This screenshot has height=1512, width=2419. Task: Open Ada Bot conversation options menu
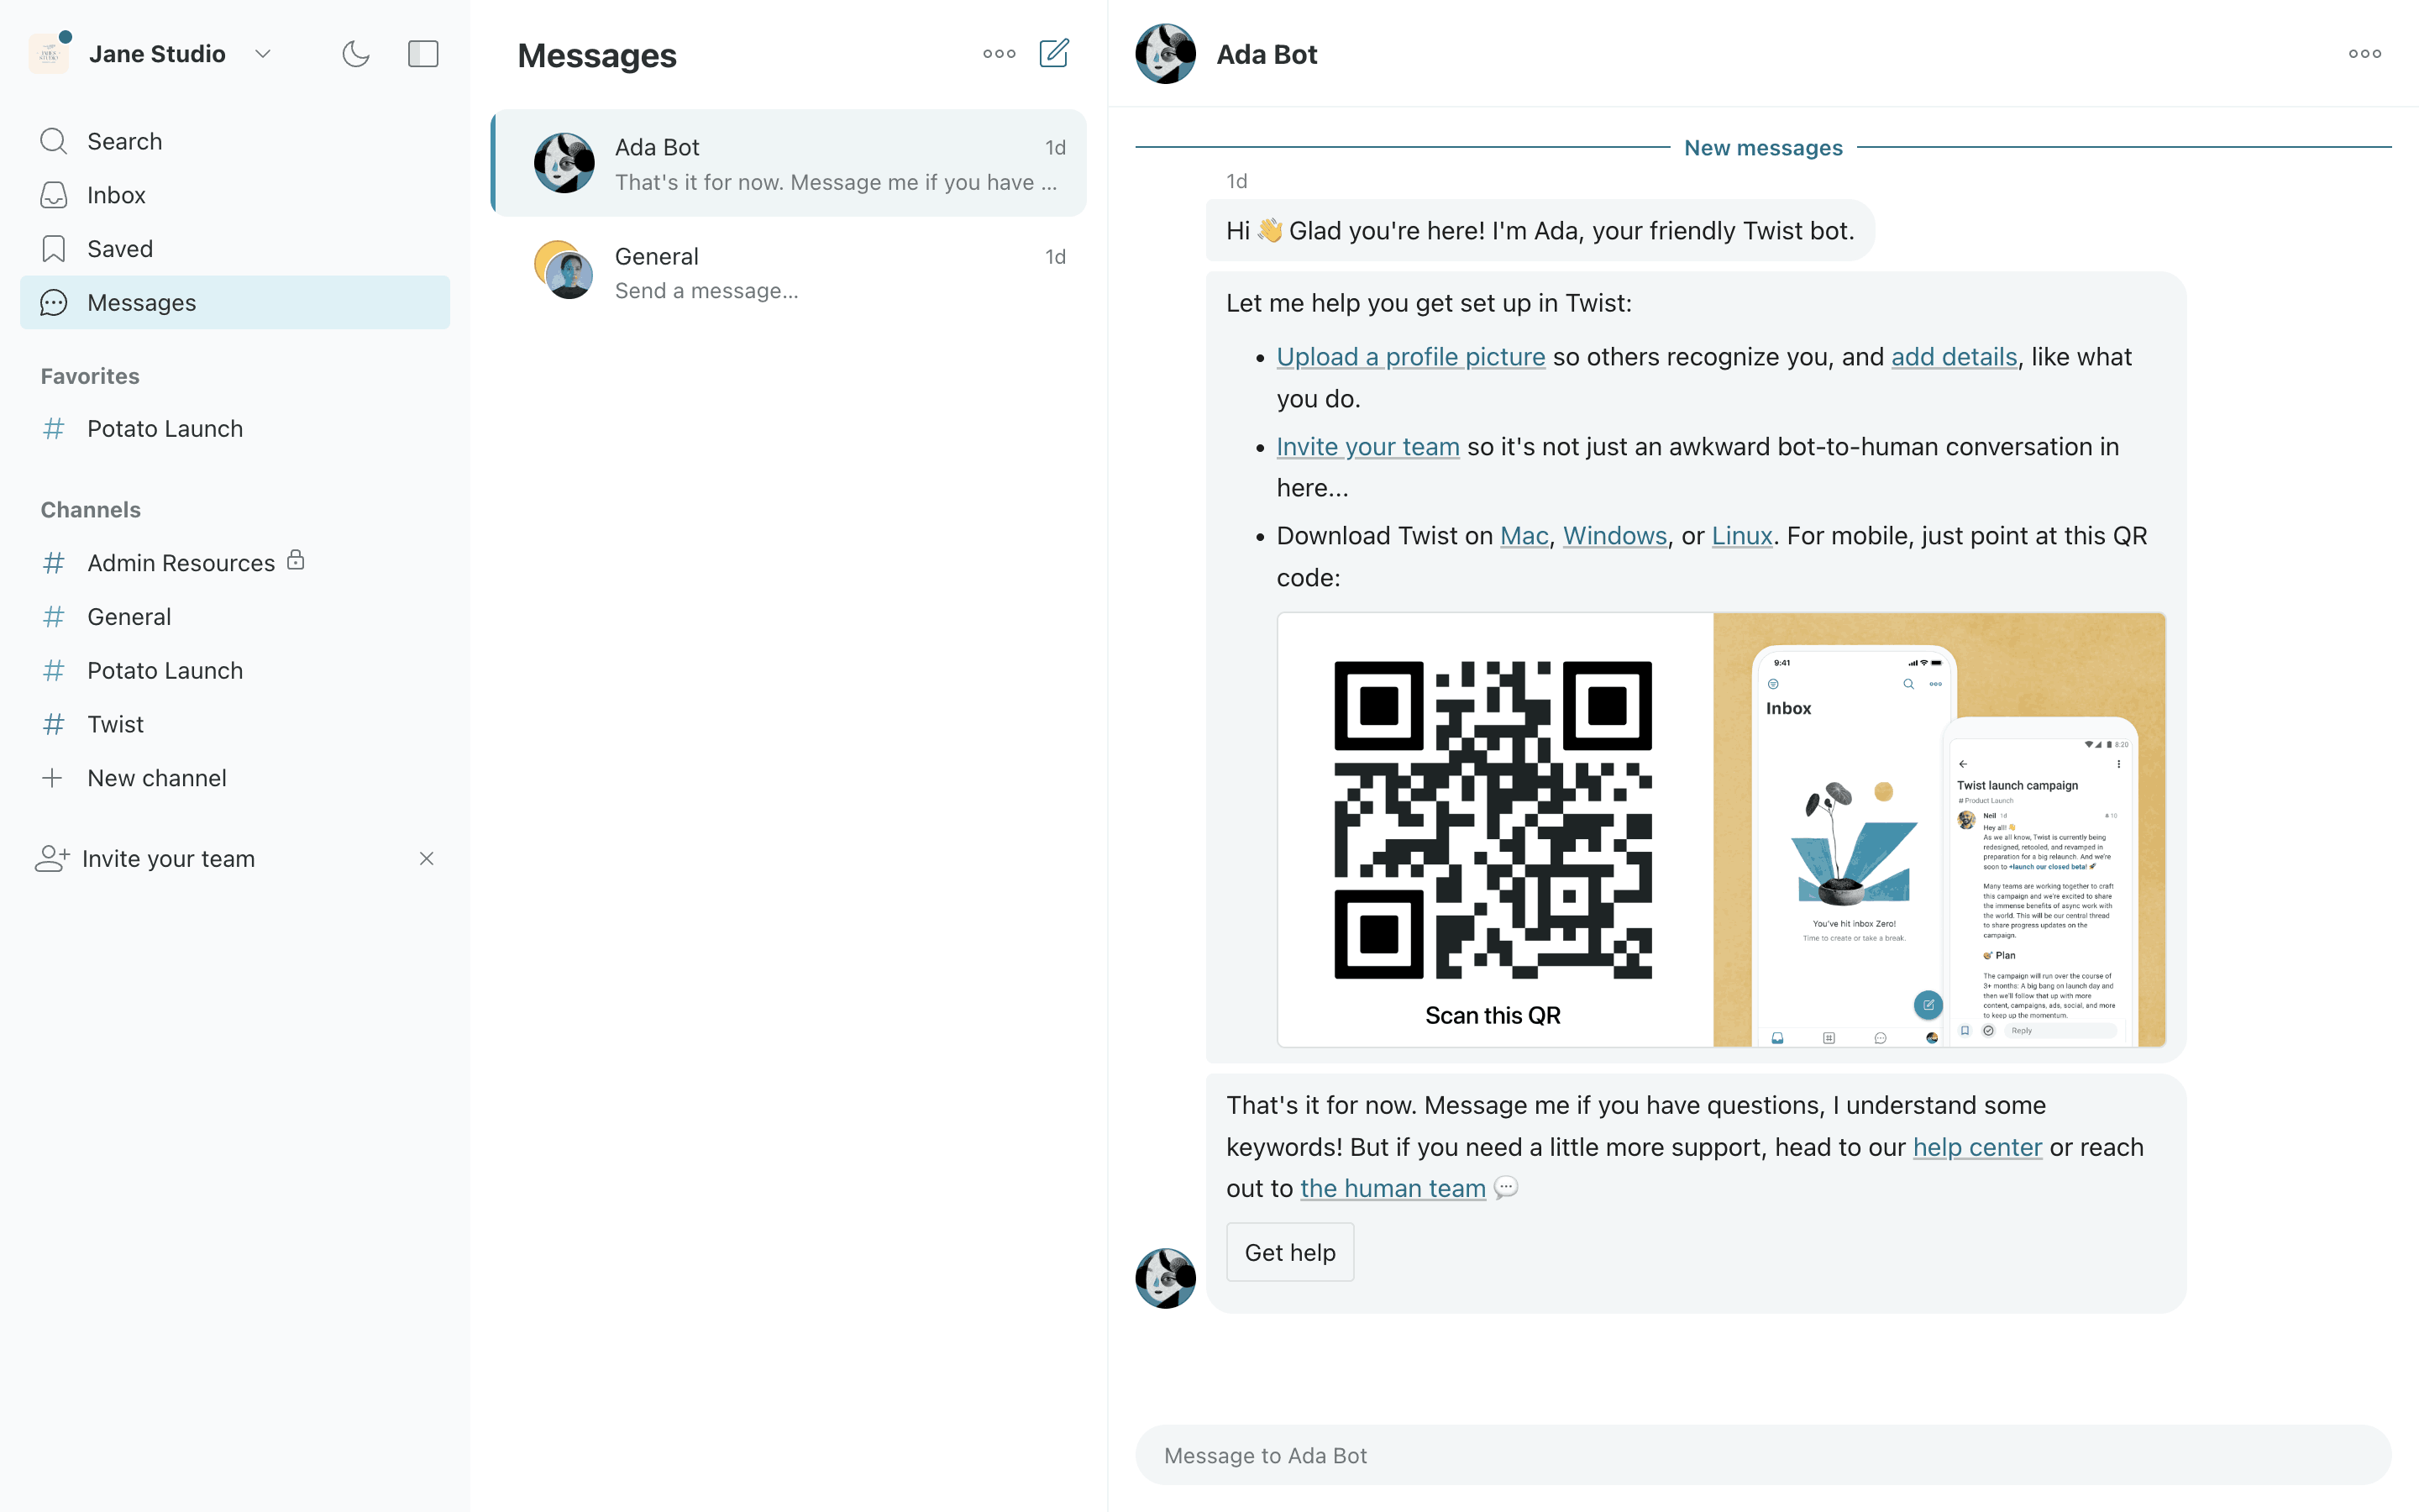click(x=2364, y=53)
